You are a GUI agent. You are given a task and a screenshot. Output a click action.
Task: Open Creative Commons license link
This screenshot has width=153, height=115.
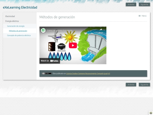coord(88,74)
